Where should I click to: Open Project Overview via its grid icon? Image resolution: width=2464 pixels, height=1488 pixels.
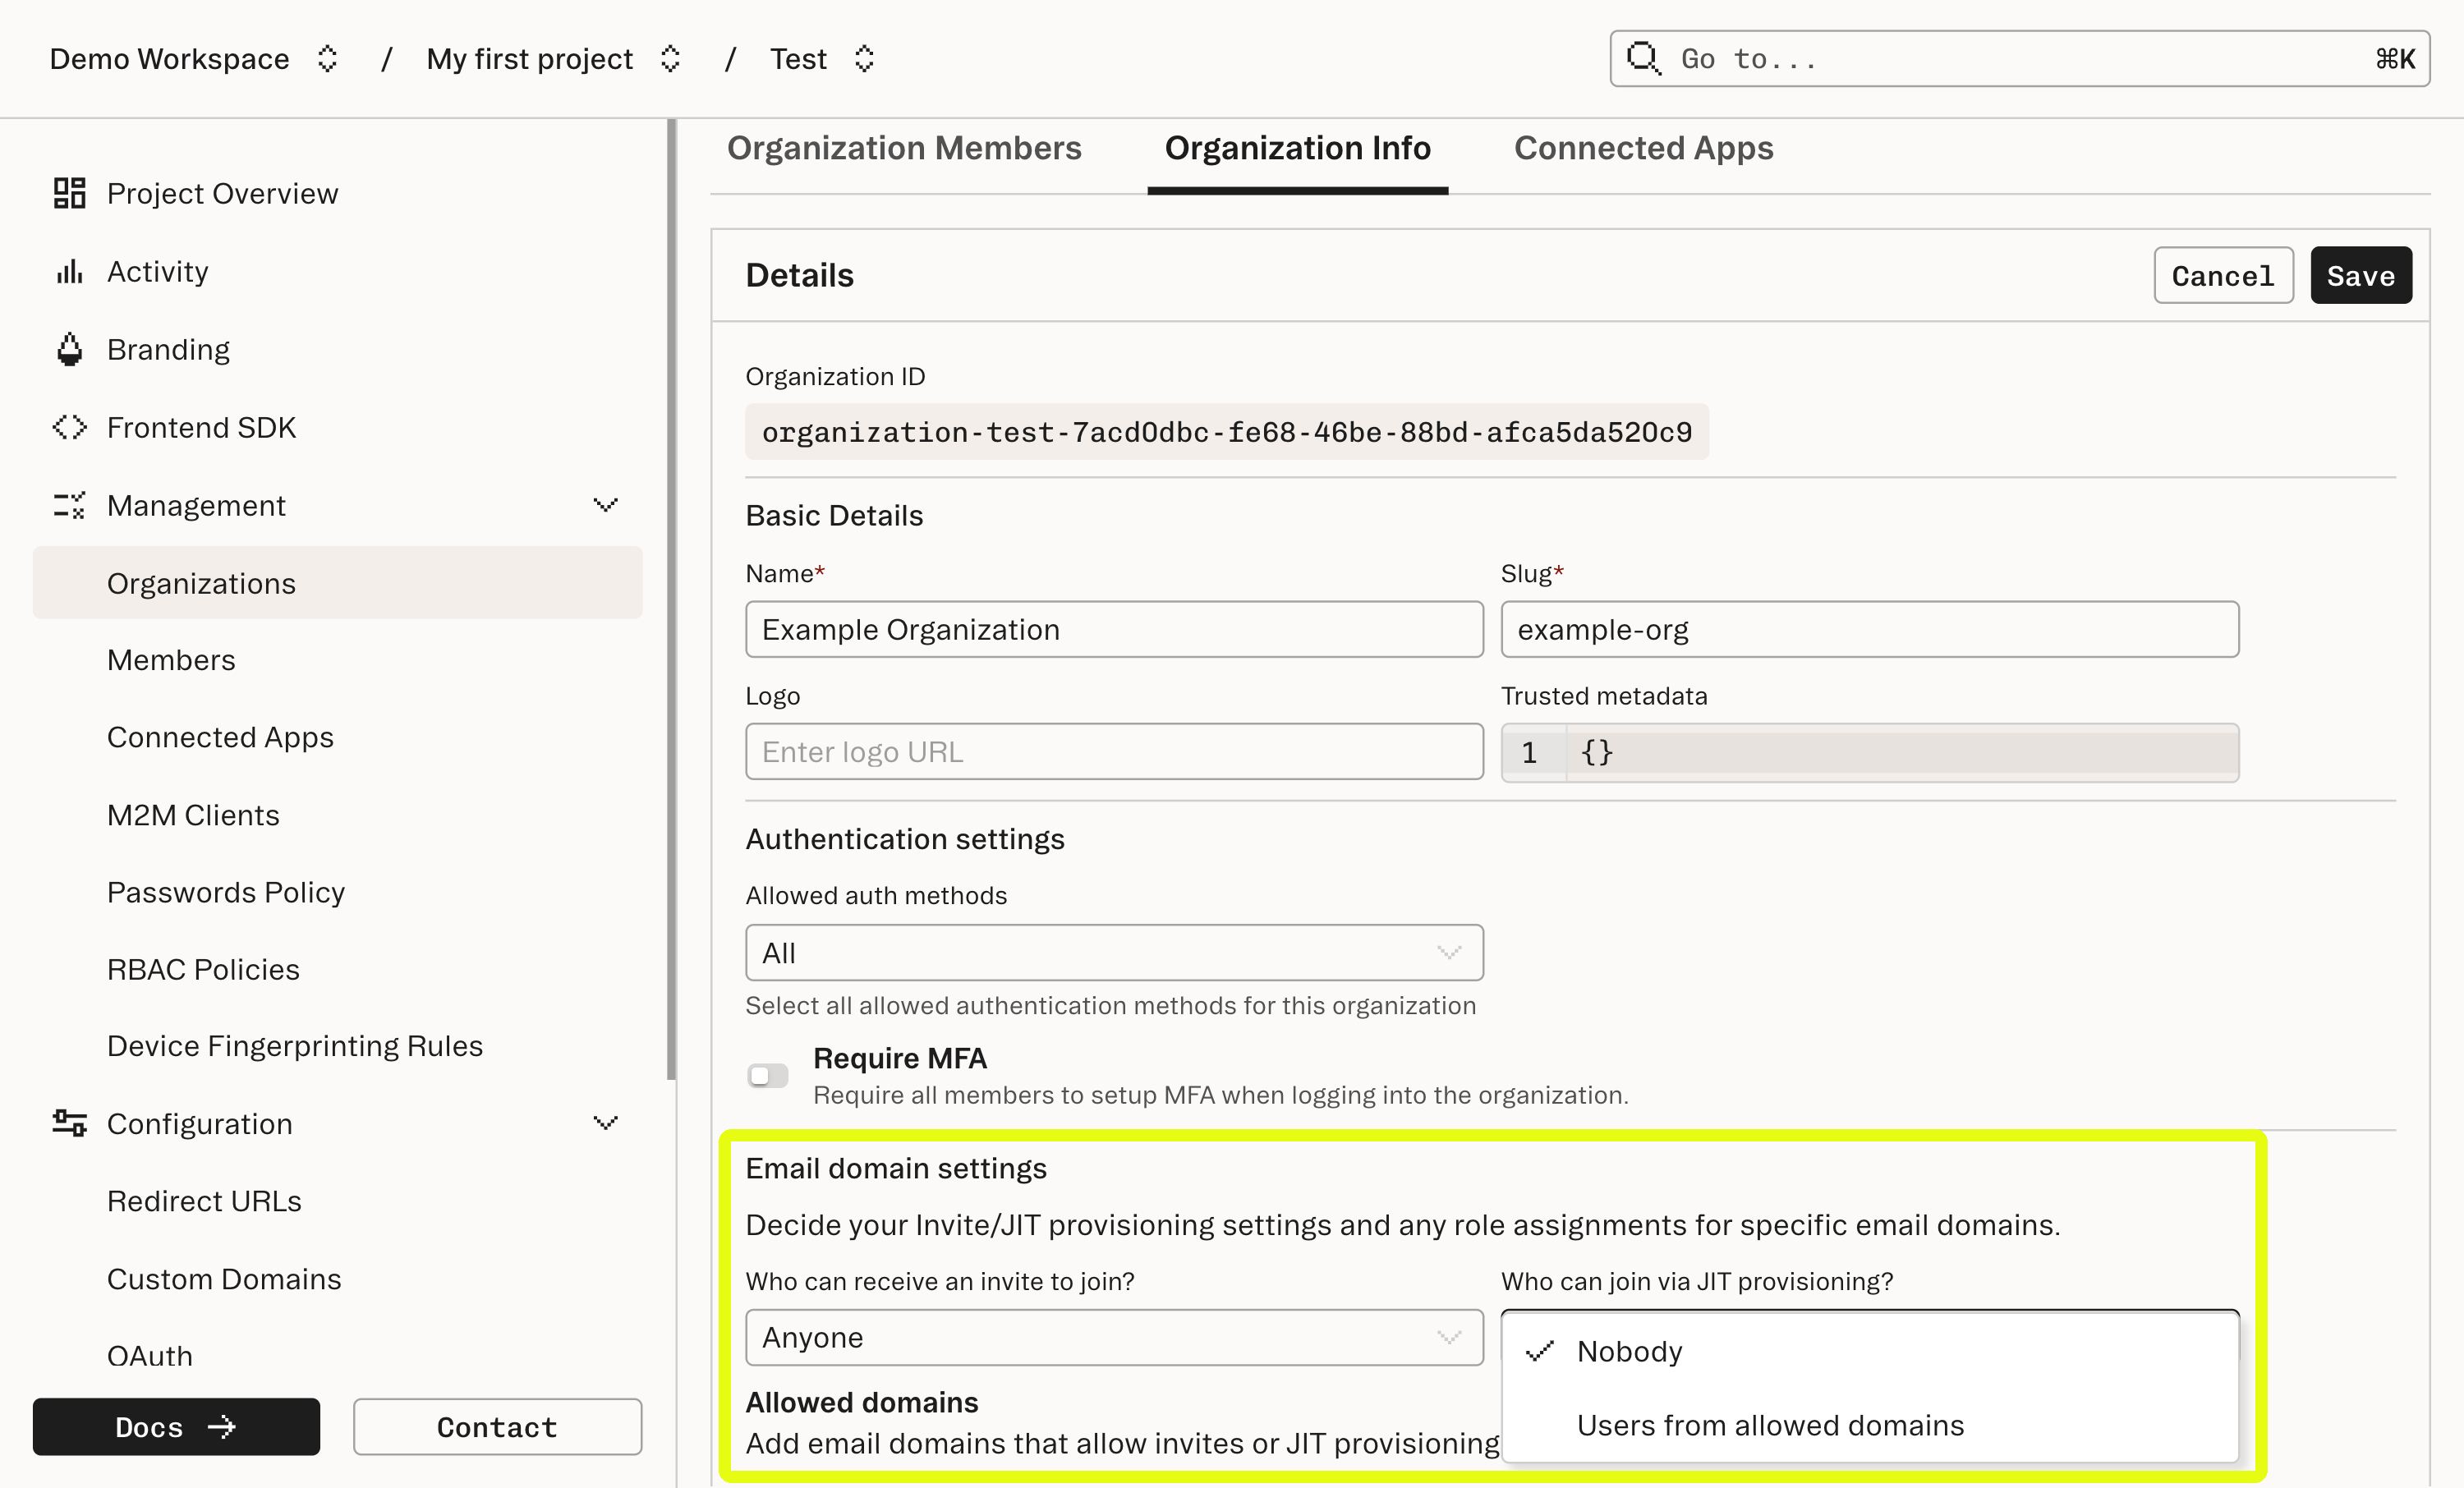(x=68, y=193)
